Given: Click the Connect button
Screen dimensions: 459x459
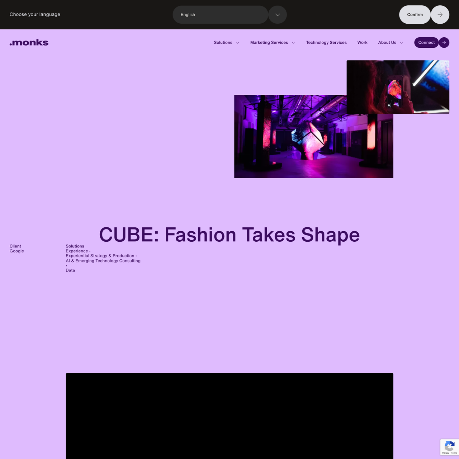Looking at the screenshot, I should tap(426, 43).
